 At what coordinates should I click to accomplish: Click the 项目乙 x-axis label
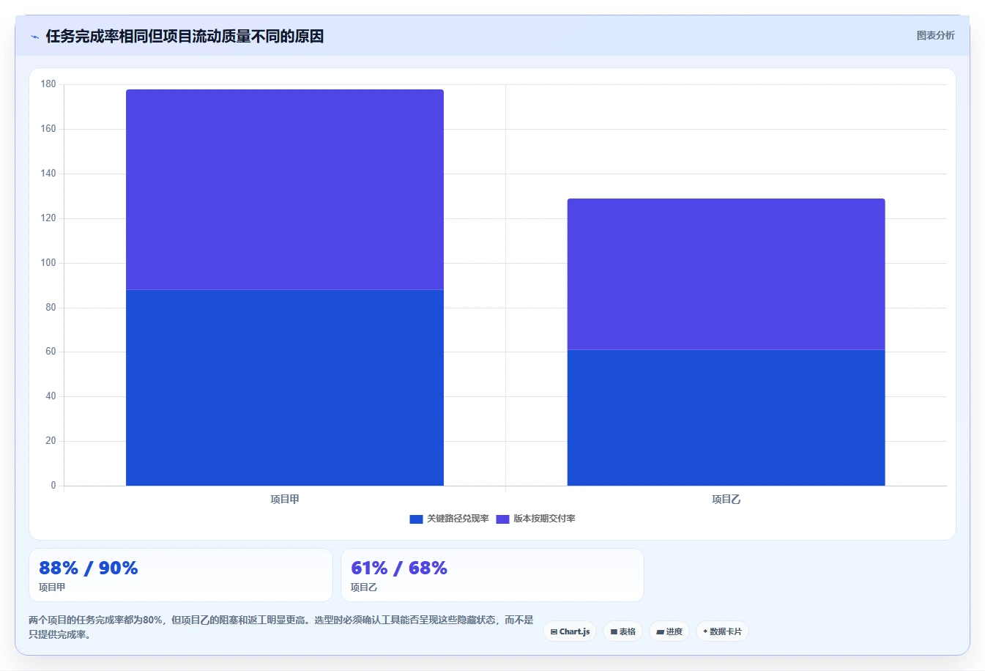(726, 500)
